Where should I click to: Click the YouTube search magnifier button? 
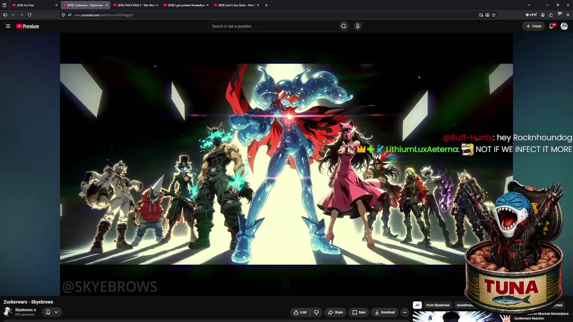tap(343, 26)
